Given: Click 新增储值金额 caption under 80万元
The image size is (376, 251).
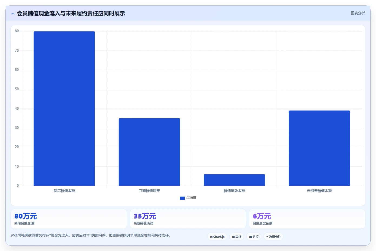Looking at the screenshot, I should [24, 223].
